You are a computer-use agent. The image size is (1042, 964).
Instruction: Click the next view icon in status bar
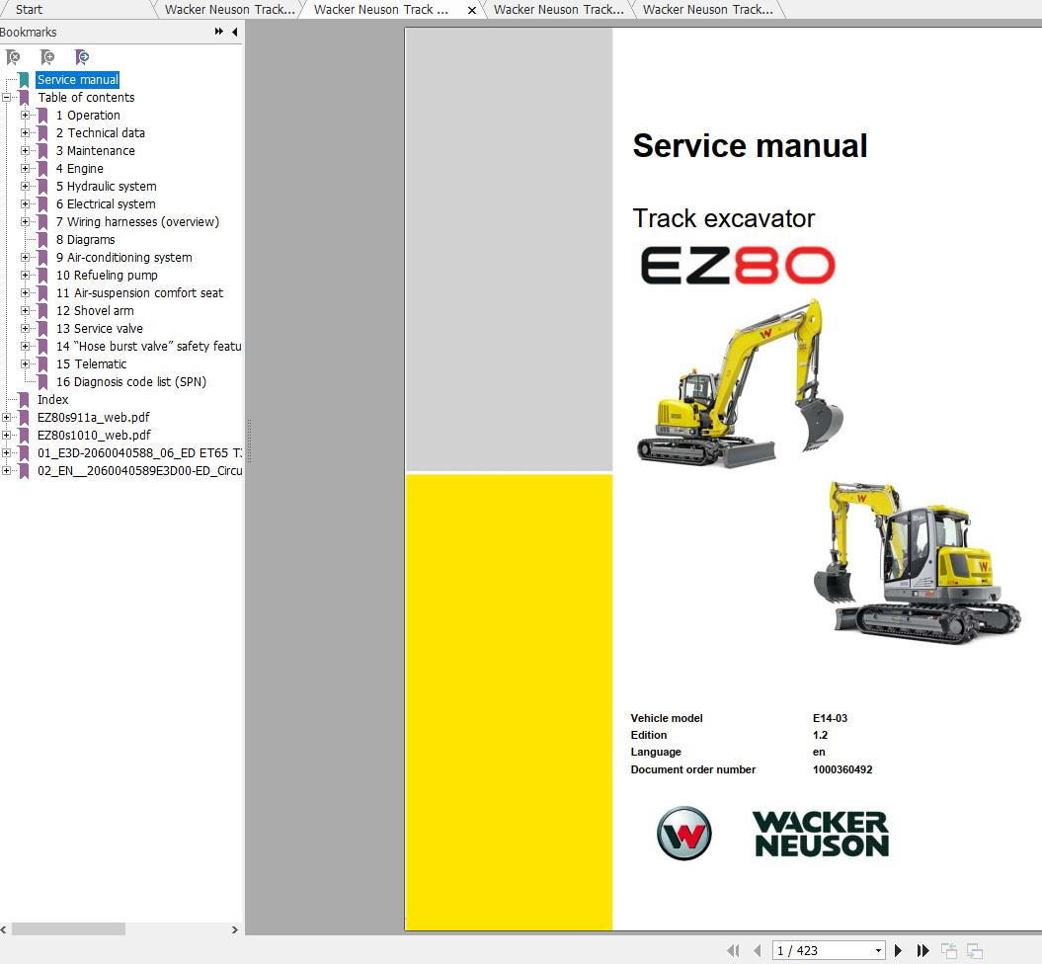click(974, 951)
